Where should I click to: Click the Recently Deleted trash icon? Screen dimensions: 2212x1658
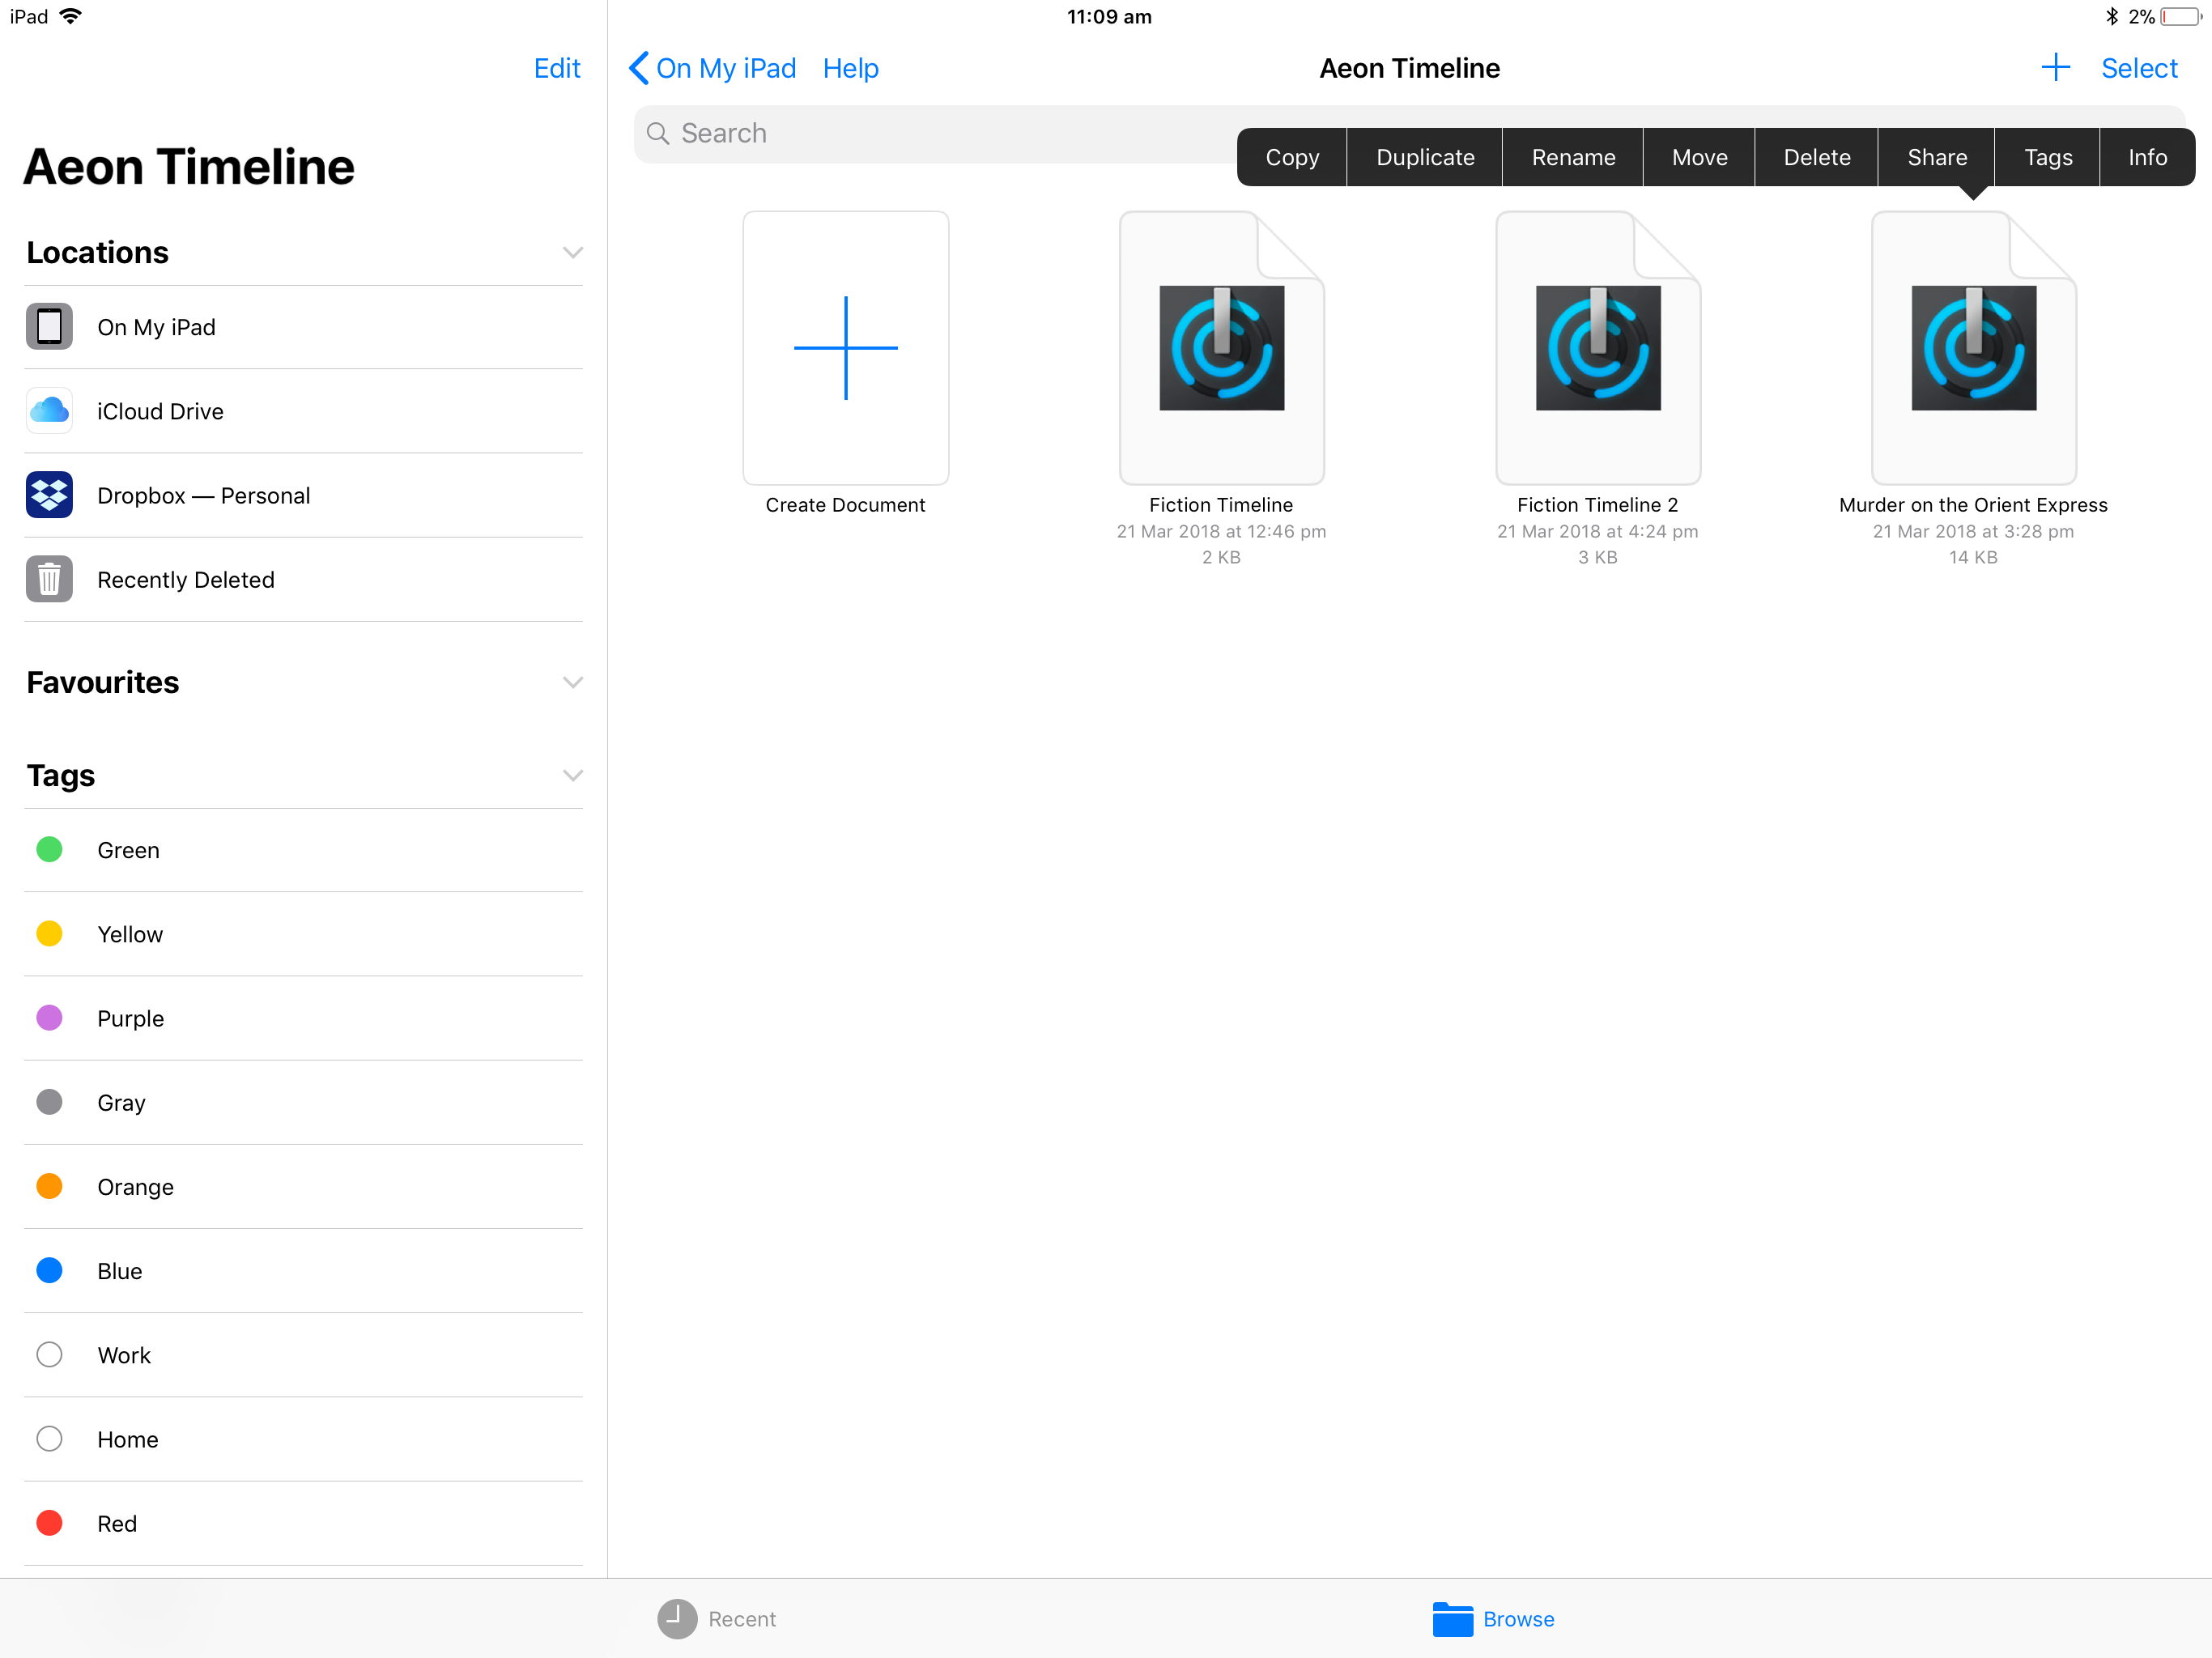pos(49,578)
